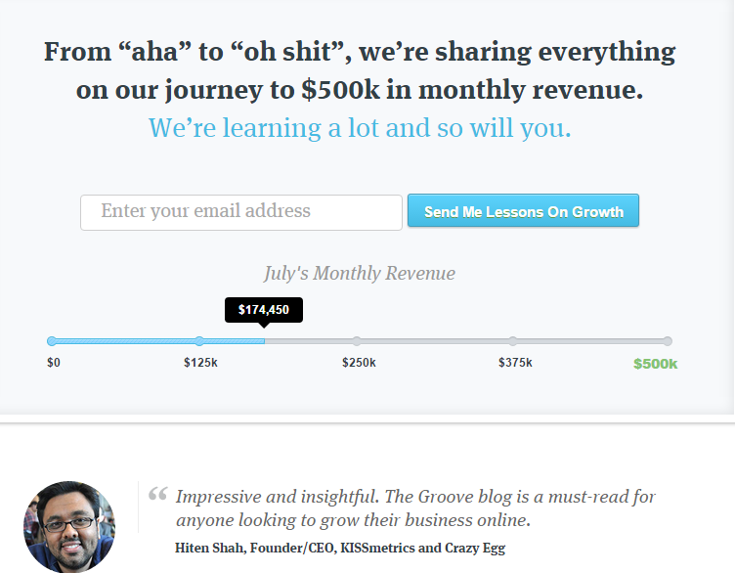Click the email address input field

241,212
